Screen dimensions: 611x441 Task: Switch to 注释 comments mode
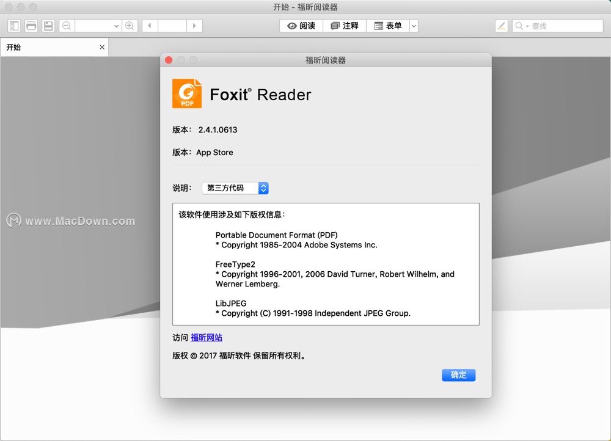tap(345, 26)
